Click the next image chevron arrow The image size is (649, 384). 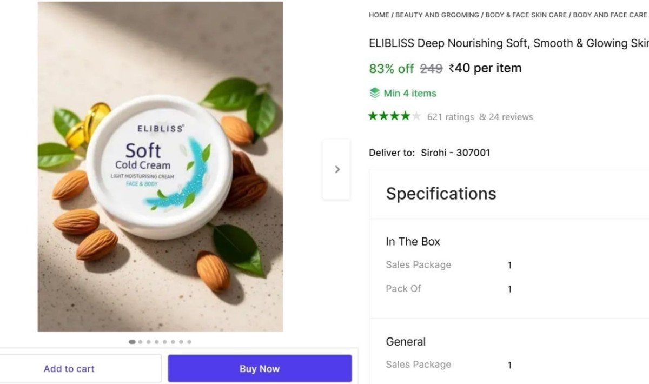coord(337,169)
